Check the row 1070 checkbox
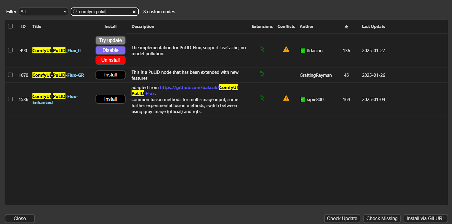Image resolution: width=452 pixels, height=224 pixels. (11, 75)
